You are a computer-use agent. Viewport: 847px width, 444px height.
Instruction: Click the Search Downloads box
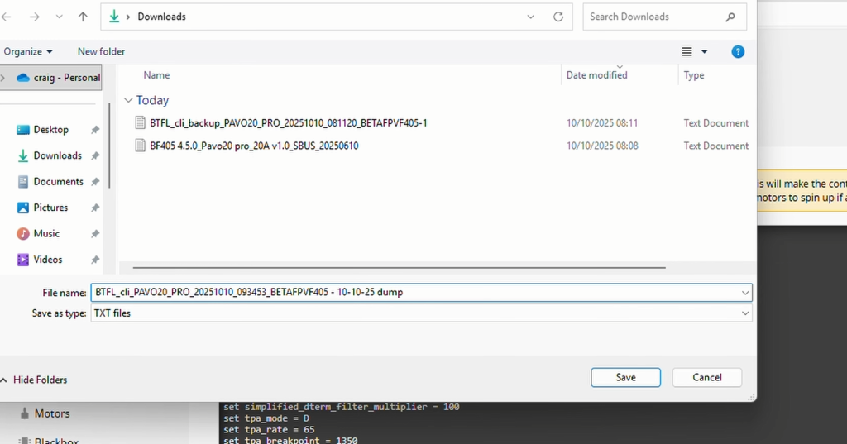(x=653, y=17)
